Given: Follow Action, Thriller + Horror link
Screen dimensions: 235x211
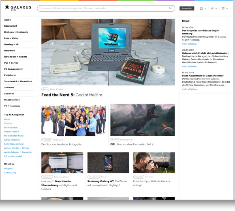Looking at the screenshot, I should pos(17,148).
